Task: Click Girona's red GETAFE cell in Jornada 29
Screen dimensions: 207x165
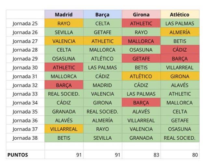Action: pyautogui.click(x=141, y=59)
